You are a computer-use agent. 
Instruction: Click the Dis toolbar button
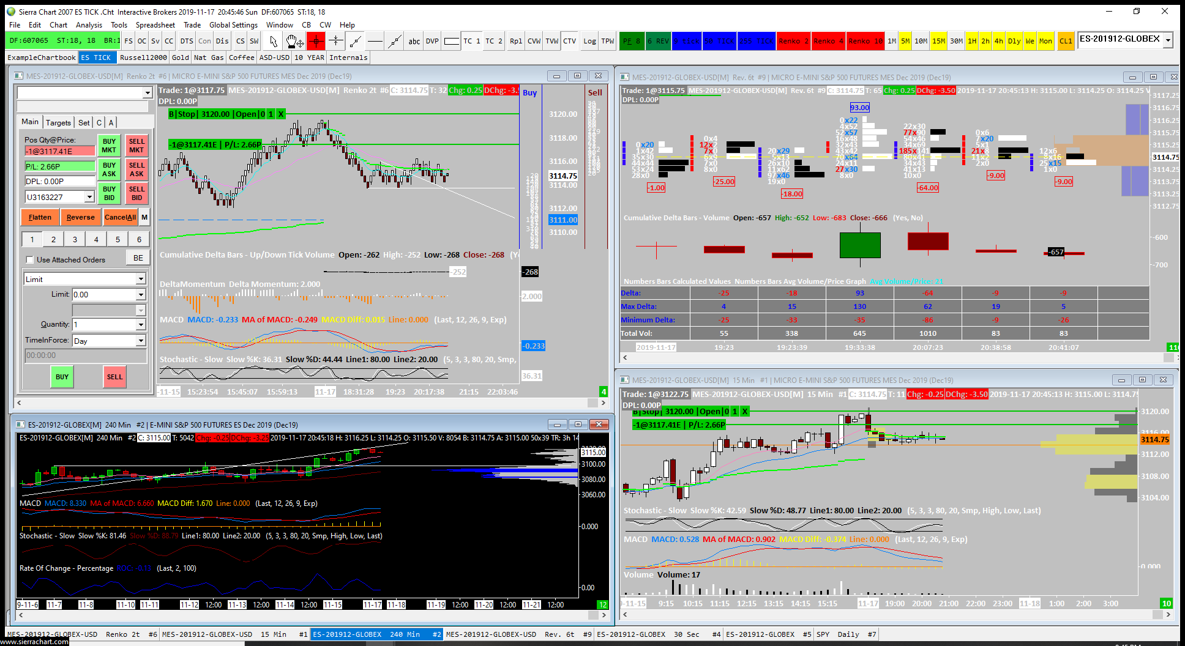[222, 41]
